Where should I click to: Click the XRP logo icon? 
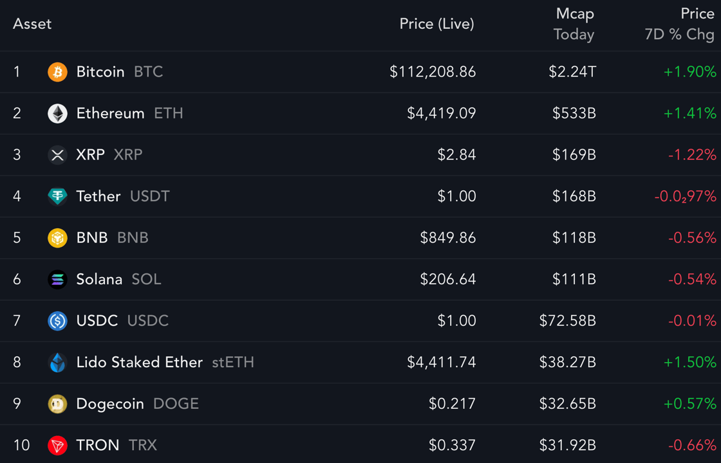[x=57, y=155]
